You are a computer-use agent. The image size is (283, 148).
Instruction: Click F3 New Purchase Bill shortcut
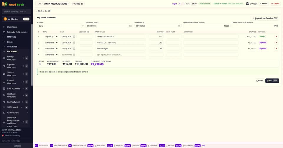(77, 145)
